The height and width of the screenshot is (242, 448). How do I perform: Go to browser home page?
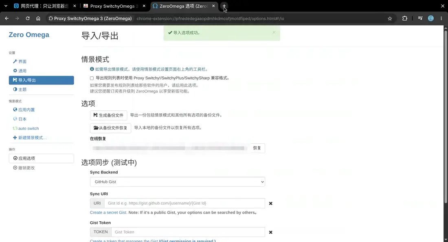(x=38, y=19)
